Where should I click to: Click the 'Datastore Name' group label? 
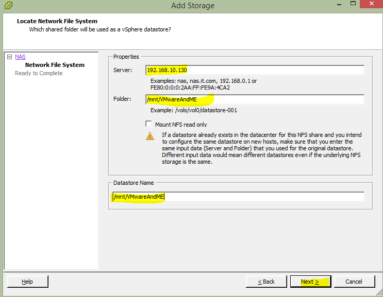pos(134,183)
